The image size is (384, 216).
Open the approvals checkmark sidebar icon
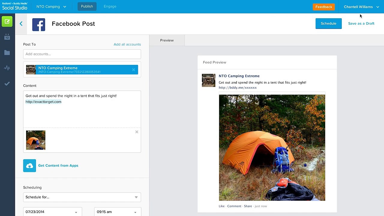click(x=7, y=84)
